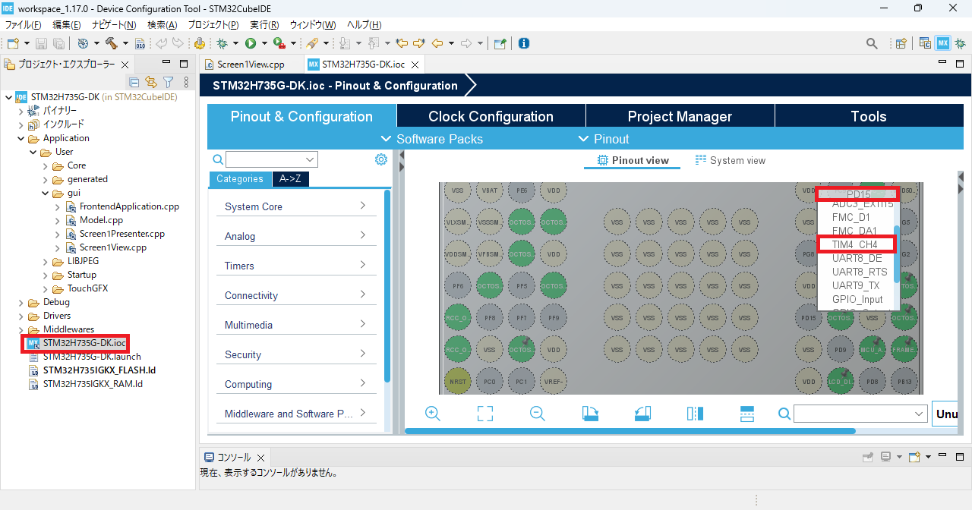Switch to the C/C++ perspective icon
972x510 pixels.
pyautogui.click(x=926, y=43)
